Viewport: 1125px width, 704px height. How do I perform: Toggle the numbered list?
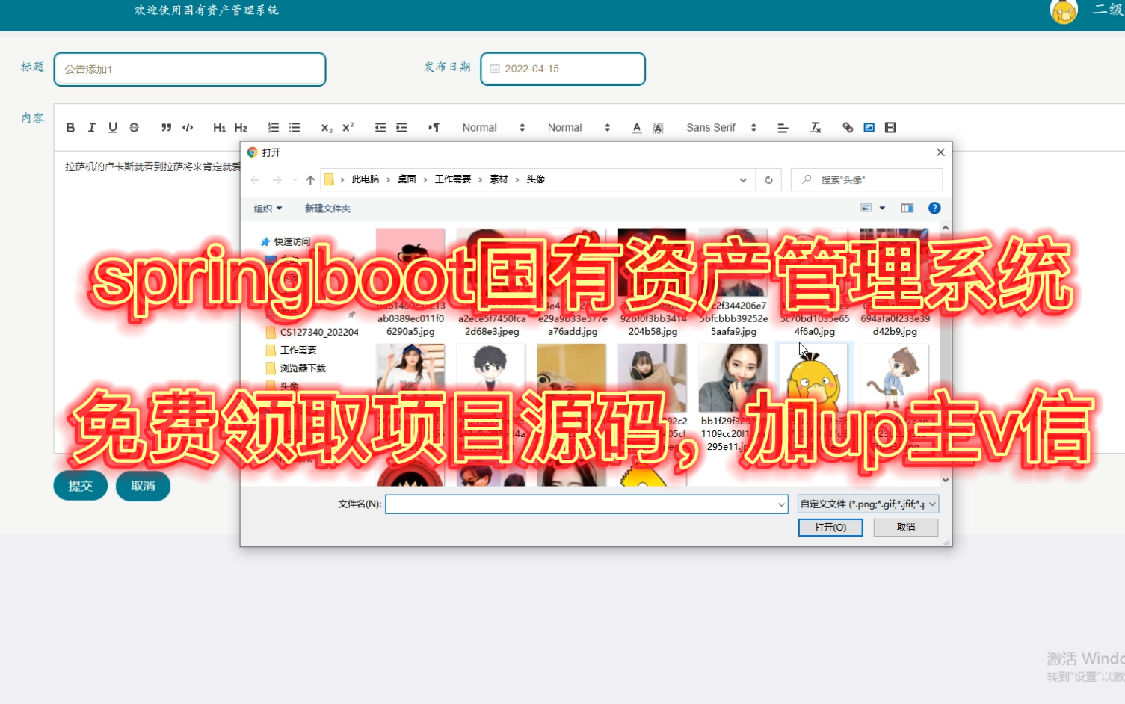pyautogui.click(x=273, y=127)
